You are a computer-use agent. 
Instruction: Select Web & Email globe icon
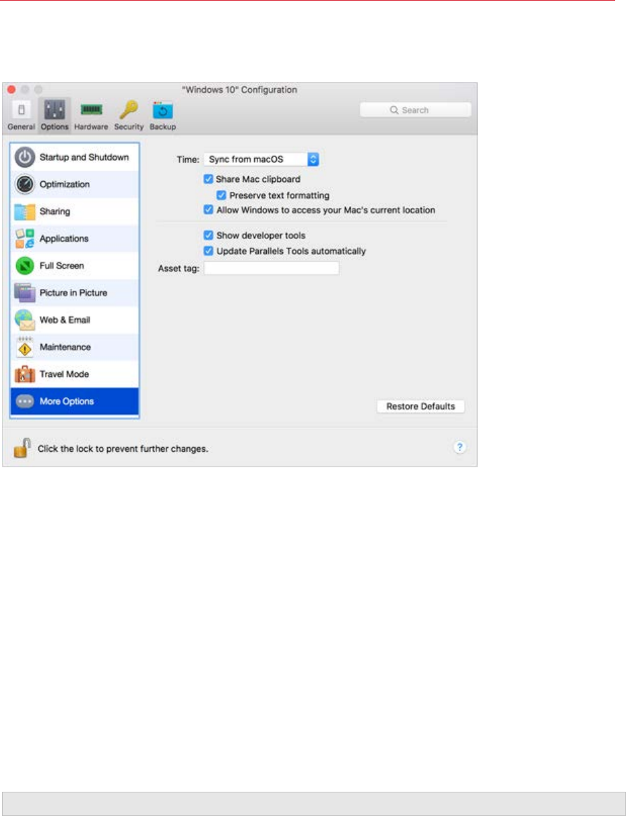24,320
